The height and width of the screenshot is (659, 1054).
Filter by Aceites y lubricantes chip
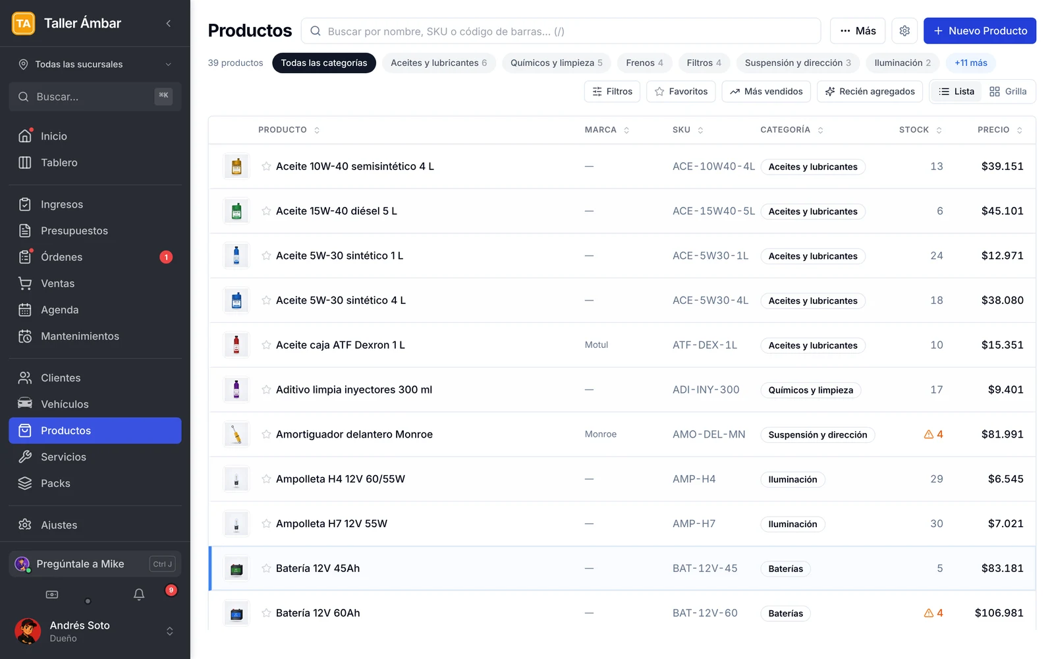pyautogui.click(x=439, y=63)
